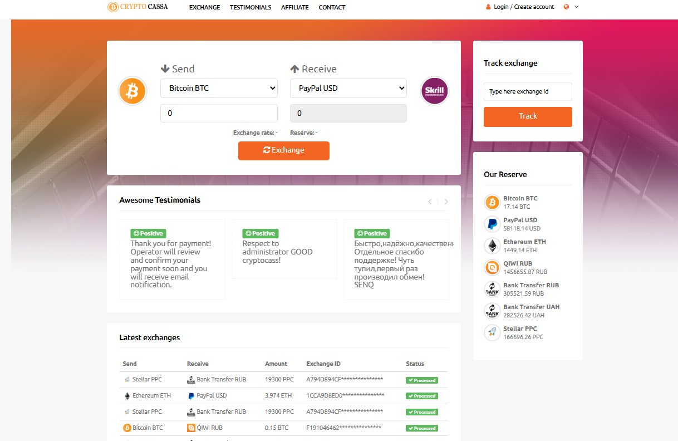This screenshot has height=441, width=678.
Task: Click the user icon beside Login
Action: pyautogui.click(x=489, y=7)
